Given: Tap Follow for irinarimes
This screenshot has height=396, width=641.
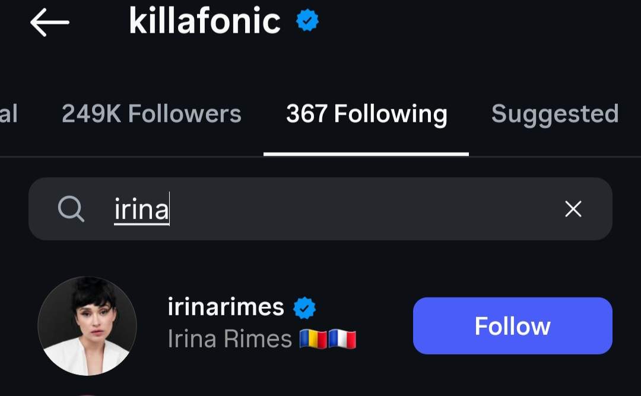Looking at the screenshot, I should (512, 326).
